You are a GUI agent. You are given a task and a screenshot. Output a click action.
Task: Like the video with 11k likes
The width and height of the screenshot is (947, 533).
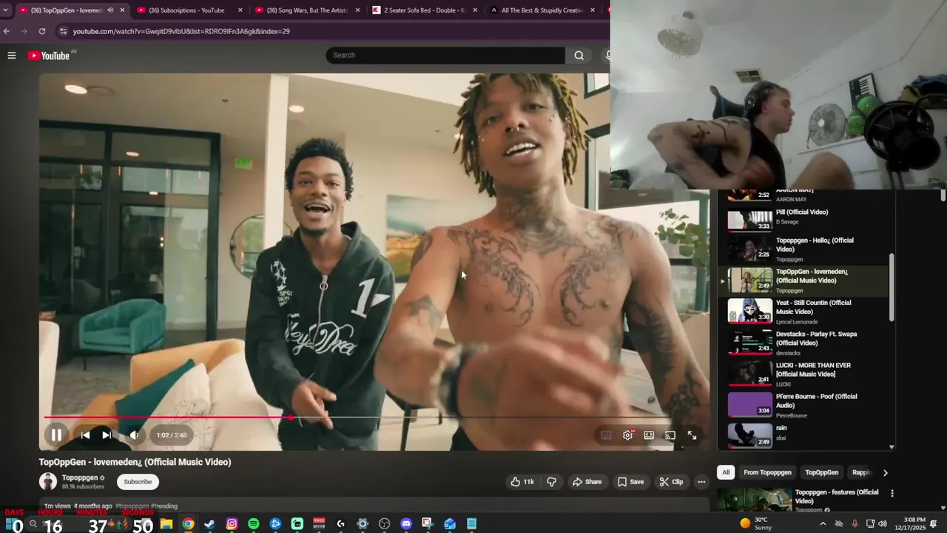(x=522, y=482)
